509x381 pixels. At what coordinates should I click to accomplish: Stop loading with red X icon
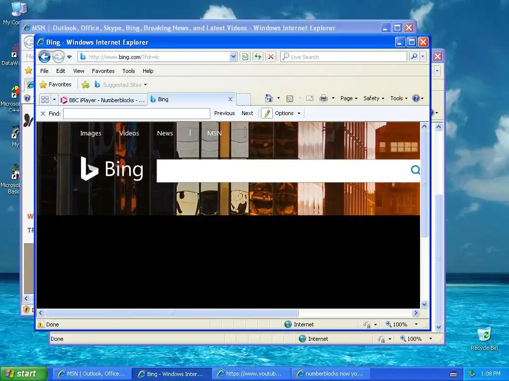coord(271,57)
